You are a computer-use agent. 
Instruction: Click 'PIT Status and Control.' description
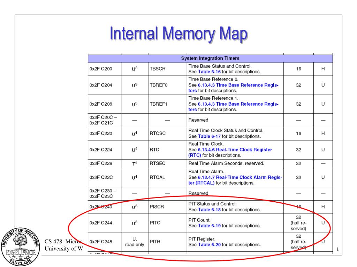[x=212, y=204]
